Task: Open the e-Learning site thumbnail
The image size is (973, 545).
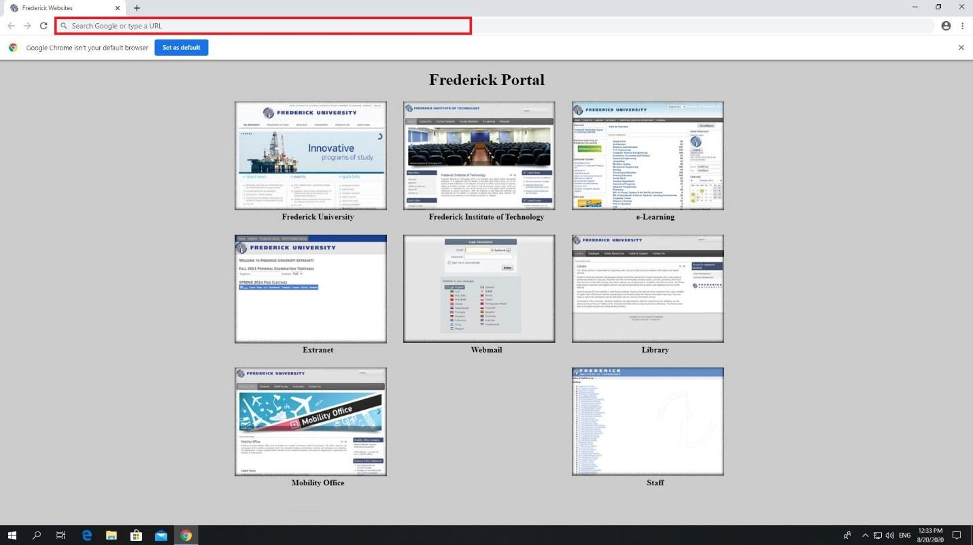Action: tap(648, 156)
